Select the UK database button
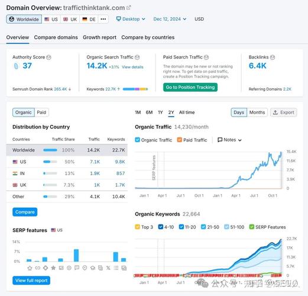The image size is (308, 296). tap(70, 19)
